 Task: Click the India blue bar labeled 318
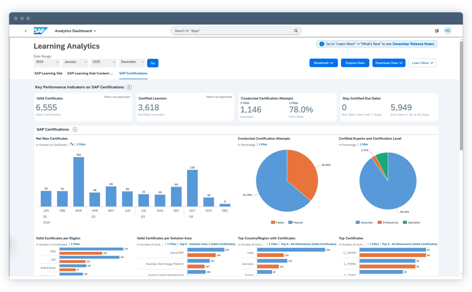pos(291,250)
